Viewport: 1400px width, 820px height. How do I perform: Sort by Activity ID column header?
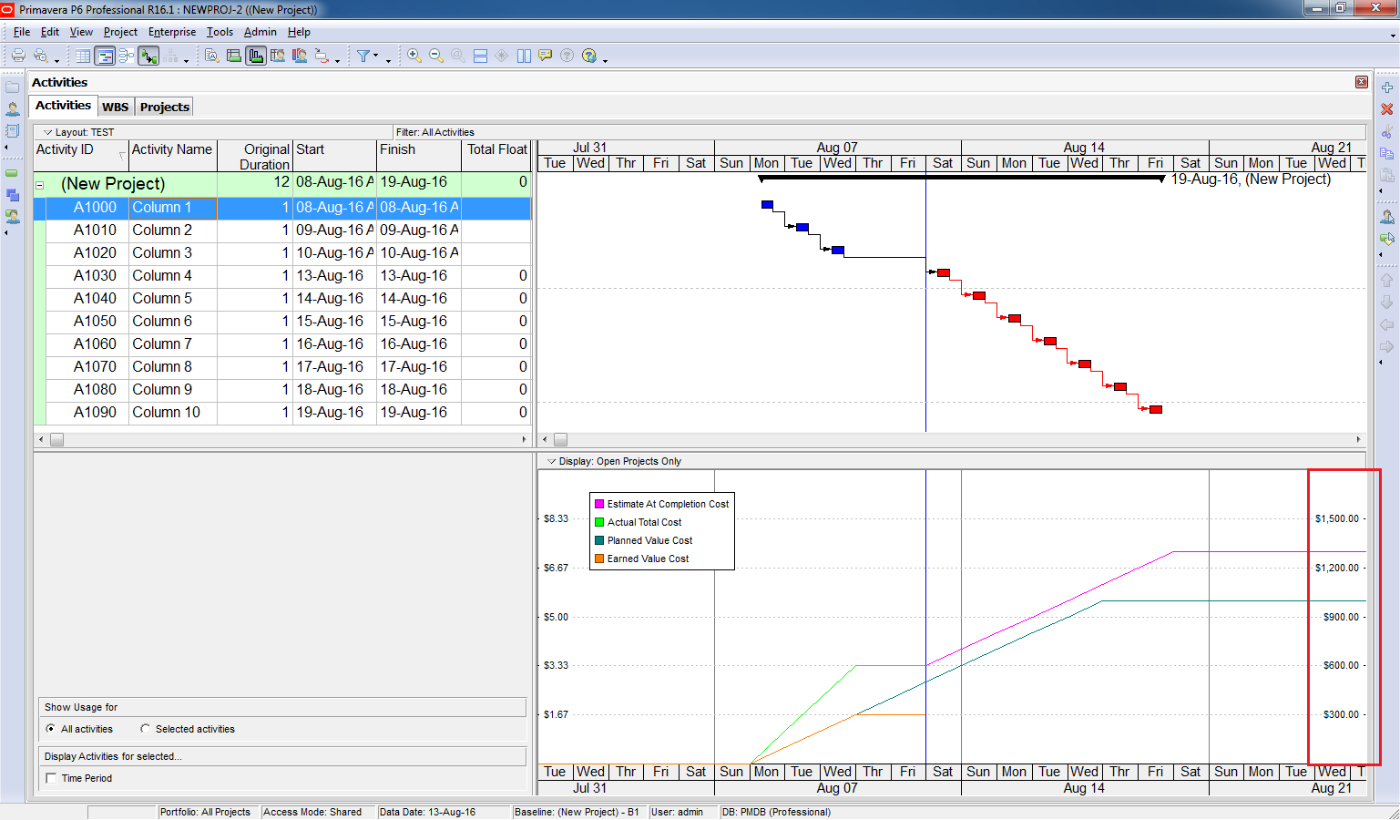(x=80, y=156)
